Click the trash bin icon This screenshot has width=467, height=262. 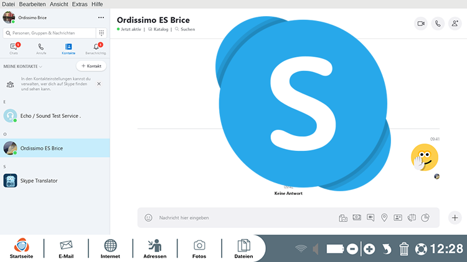404,249
